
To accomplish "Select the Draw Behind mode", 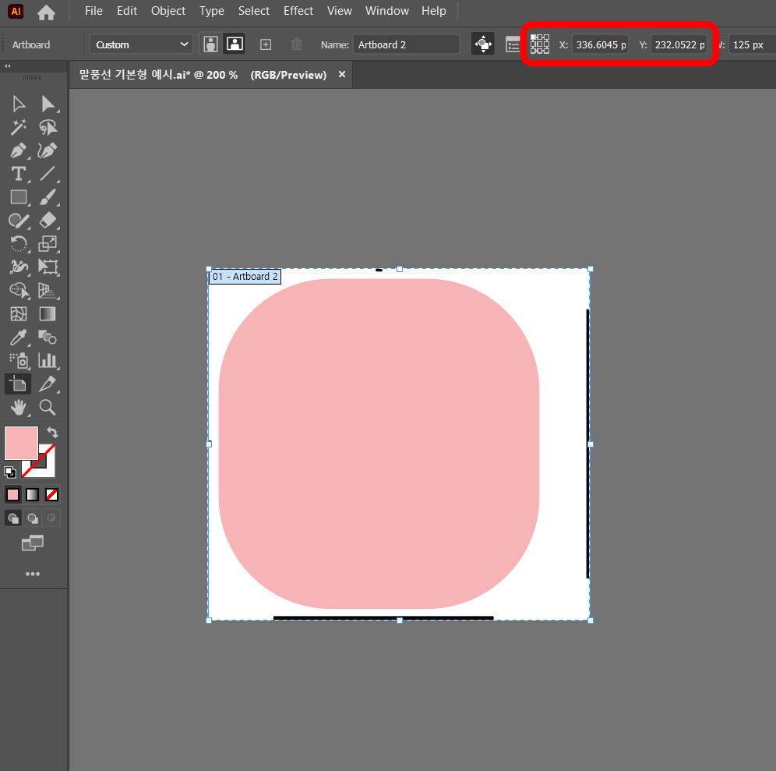I will pyautogui.click(x=32, y=518).
